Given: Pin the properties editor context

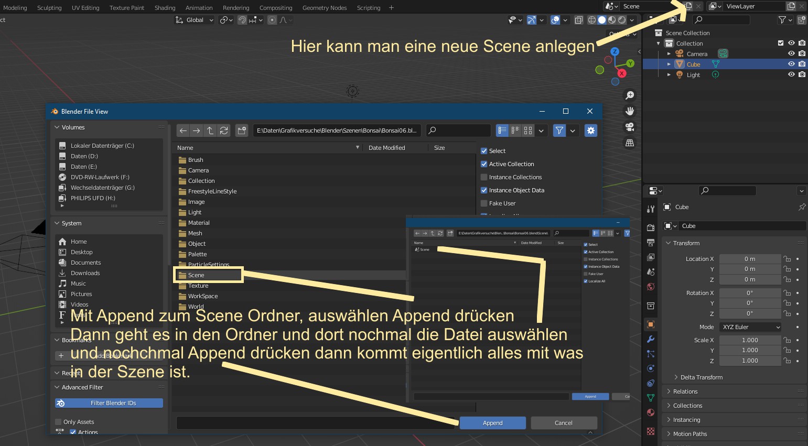Looking at the screenshot, I should pos(802,207).
